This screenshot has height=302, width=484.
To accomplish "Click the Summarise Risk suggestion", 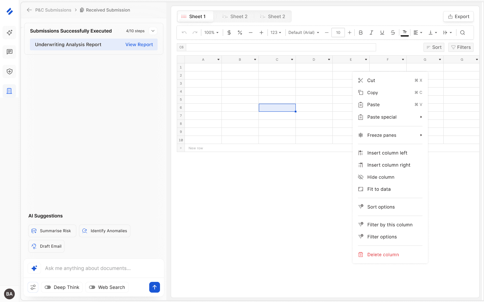I will click(52, 231).
